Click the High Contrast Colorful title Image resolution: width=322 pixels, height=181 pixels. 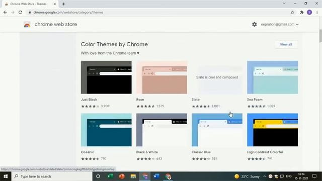point(265,152)
